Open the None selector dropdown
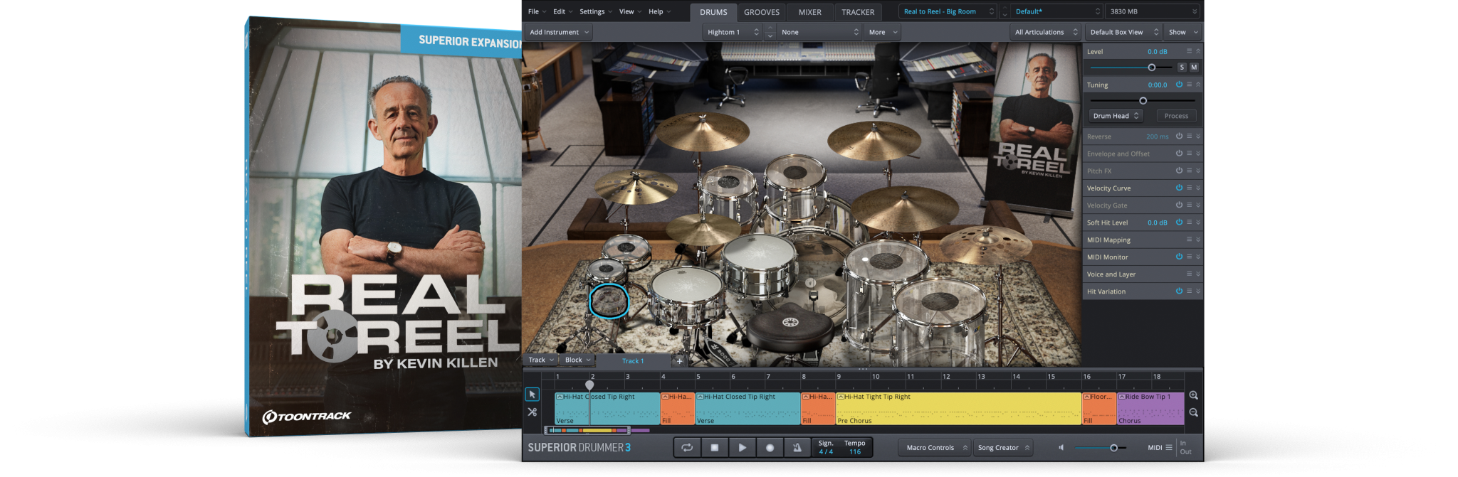 pyautogui.click(x=820, y=32)
